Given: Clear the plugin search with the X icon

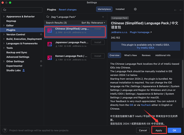Looking at the screenshot, I should [x=103, y=17].
